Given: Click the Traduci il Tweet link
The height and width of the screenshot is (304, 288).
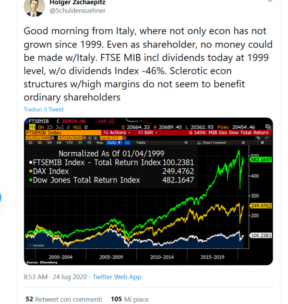Looking at the screenshot, I should pos(44,109).
